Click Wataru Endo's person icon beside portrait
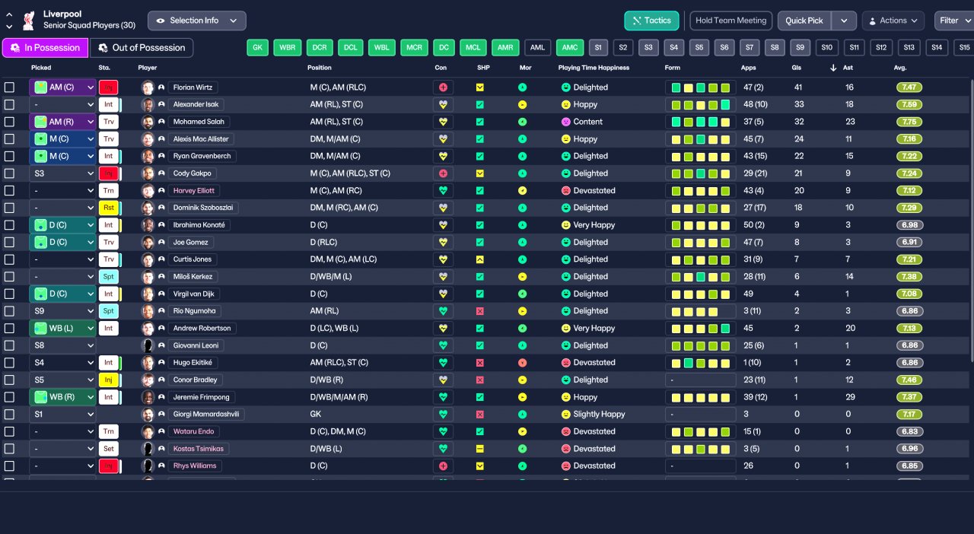 coord(161,431)
